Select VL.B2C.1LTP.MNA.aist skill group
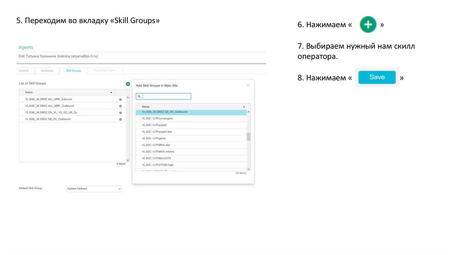Image resolution: width=456 pixels, height=255 pixels. click(x=191, y=145)
